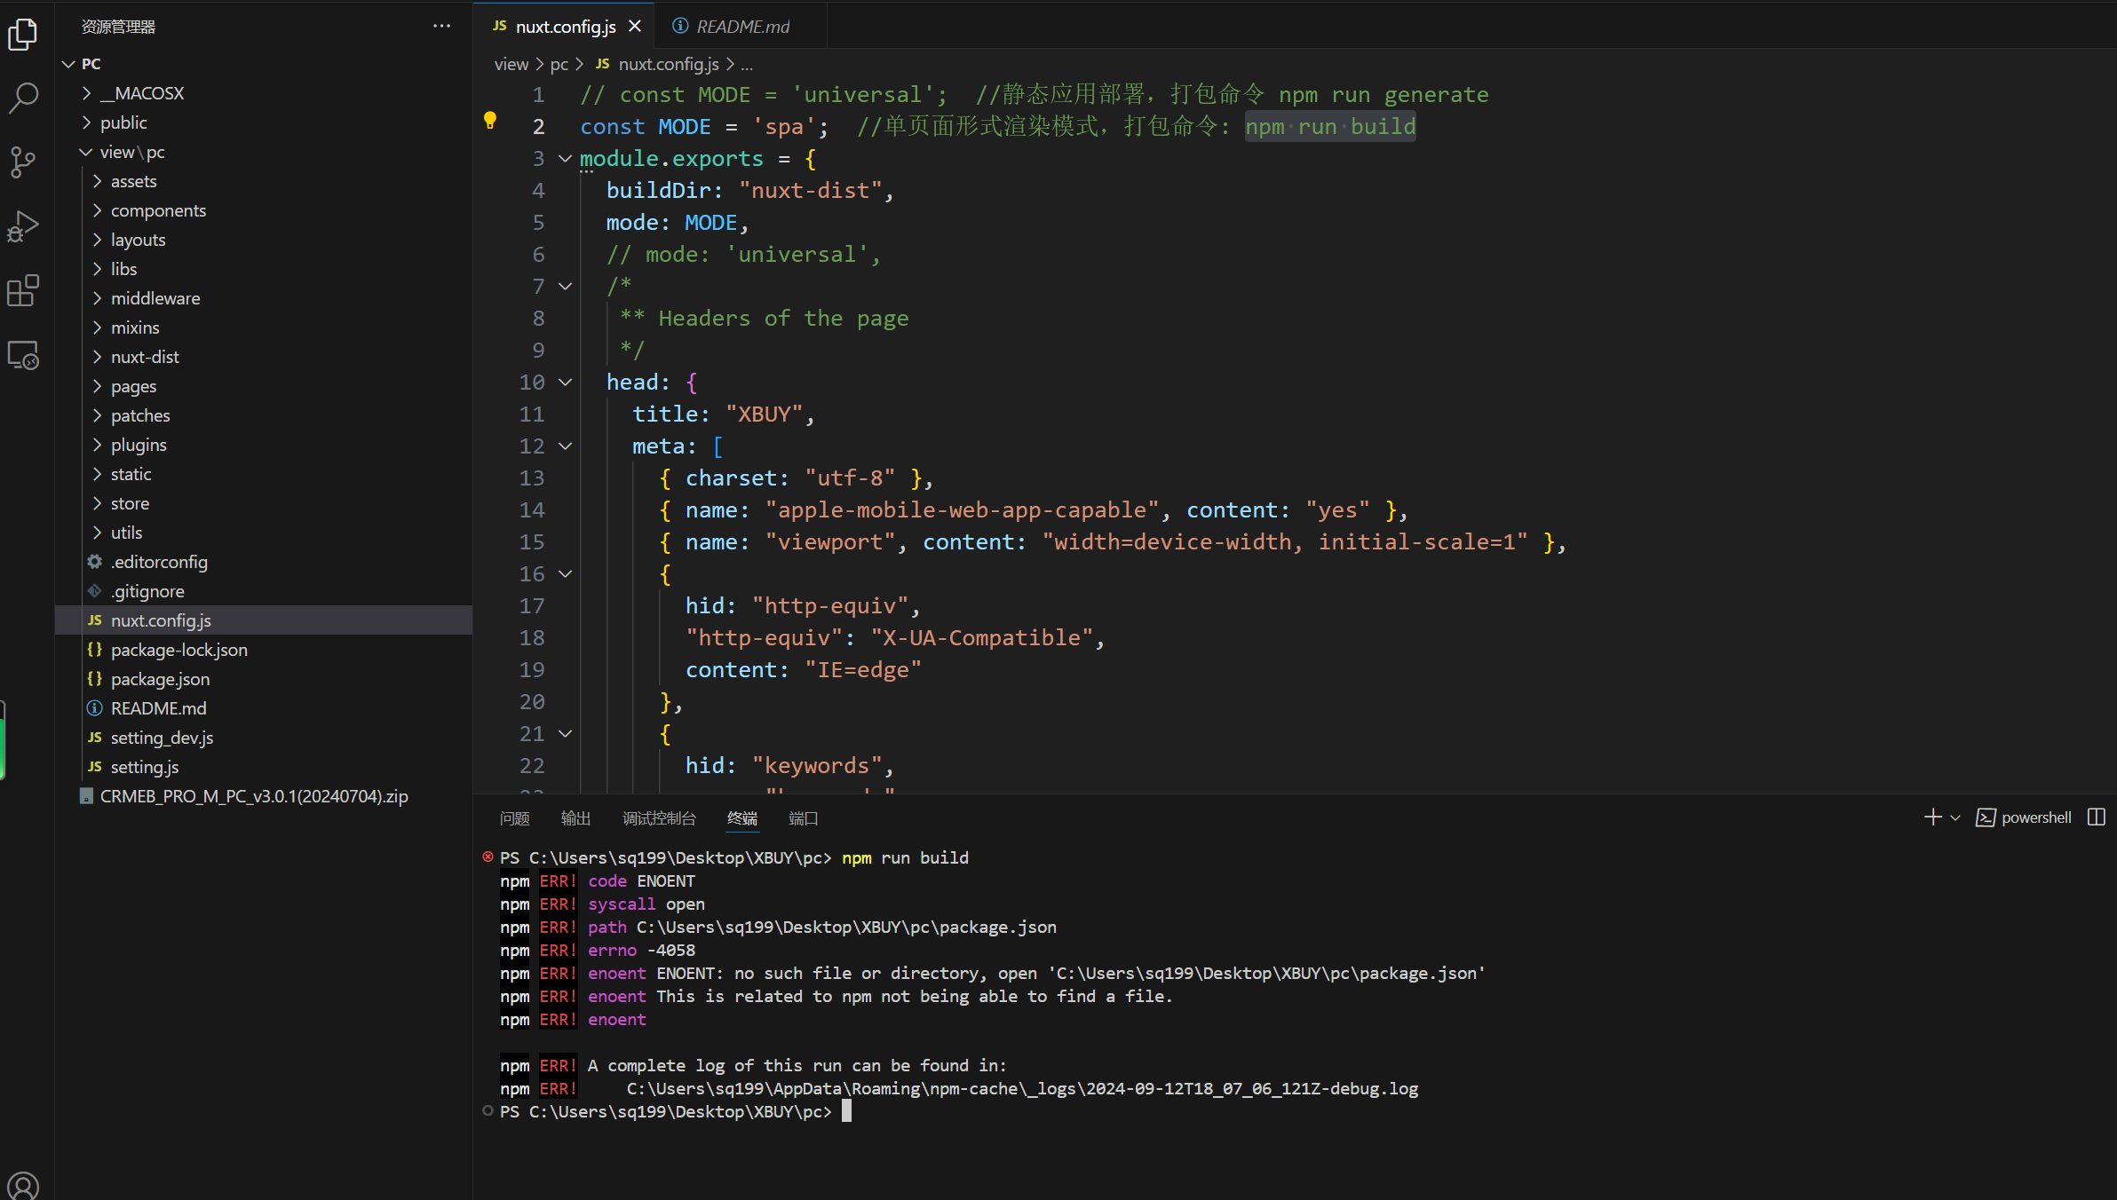2117x1200 pixels.
Task: Open the Search view icon
Action: (23, 98)
